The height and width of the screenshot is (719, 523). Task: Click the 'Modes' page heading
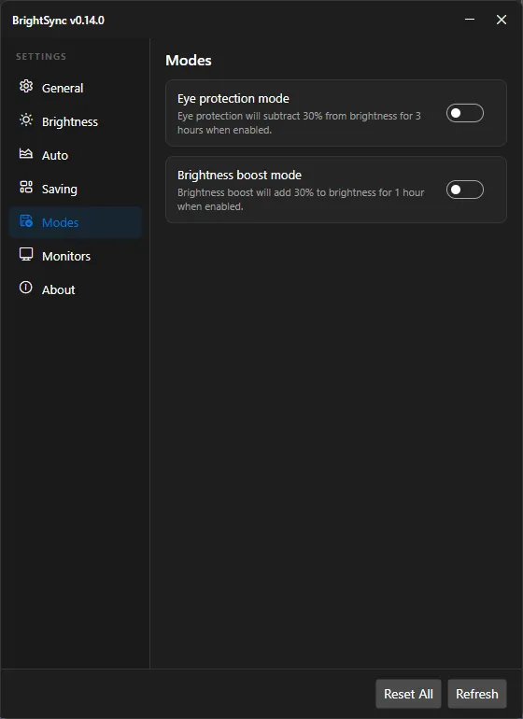pyautogui.click(x=189, y=61)
